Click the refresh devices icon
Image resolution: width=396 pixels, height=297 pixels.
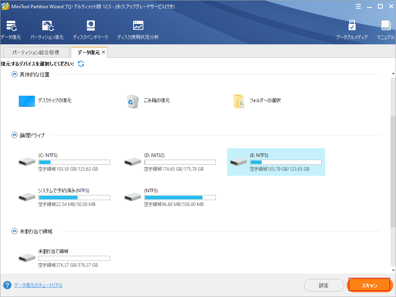coord(81,64)
